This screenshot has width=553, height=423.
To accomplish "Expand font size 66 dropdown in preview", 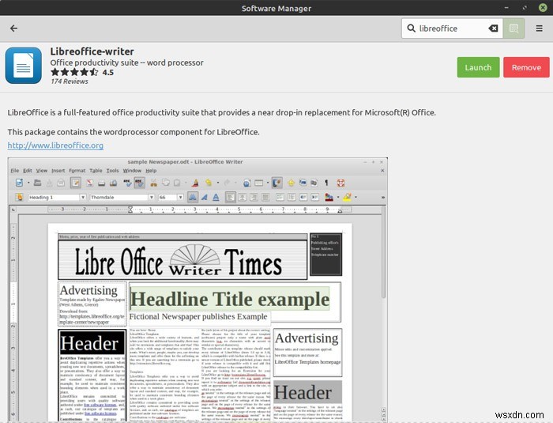I will pos(180,198).
